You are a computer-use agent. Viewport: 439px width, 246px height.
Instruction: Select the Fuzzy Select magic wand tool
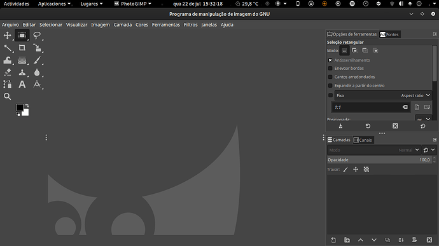[7, 48]
